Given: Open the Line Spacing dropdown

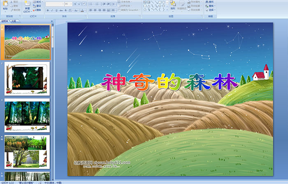Looking at the screenshot, I should coord(114,4).
